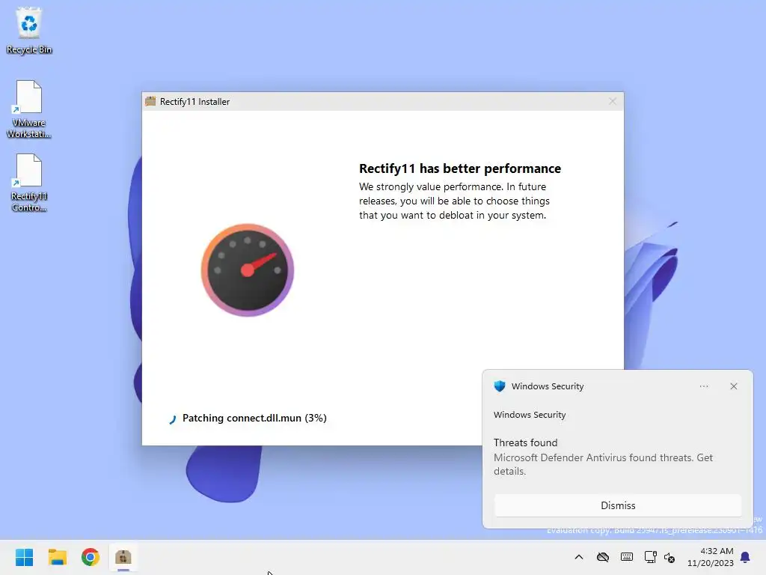Select the Rectify11 Control Center desktop shortcut

click(x=29, y=183)
